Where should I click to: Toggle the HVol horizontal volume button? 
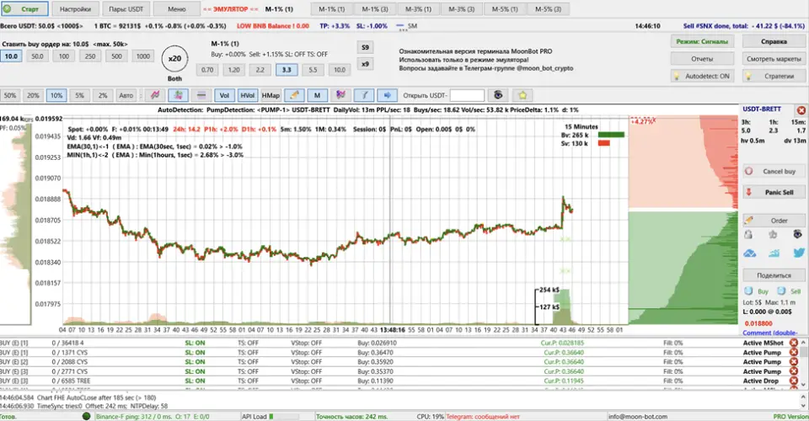pos(248,95)
